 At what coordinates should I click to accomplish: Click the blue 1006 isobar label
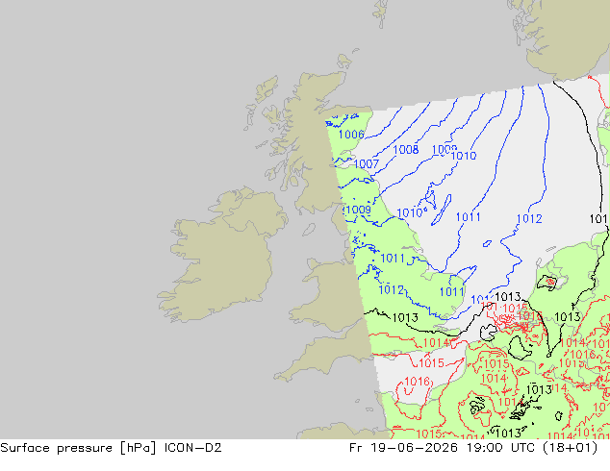(351, 135)
